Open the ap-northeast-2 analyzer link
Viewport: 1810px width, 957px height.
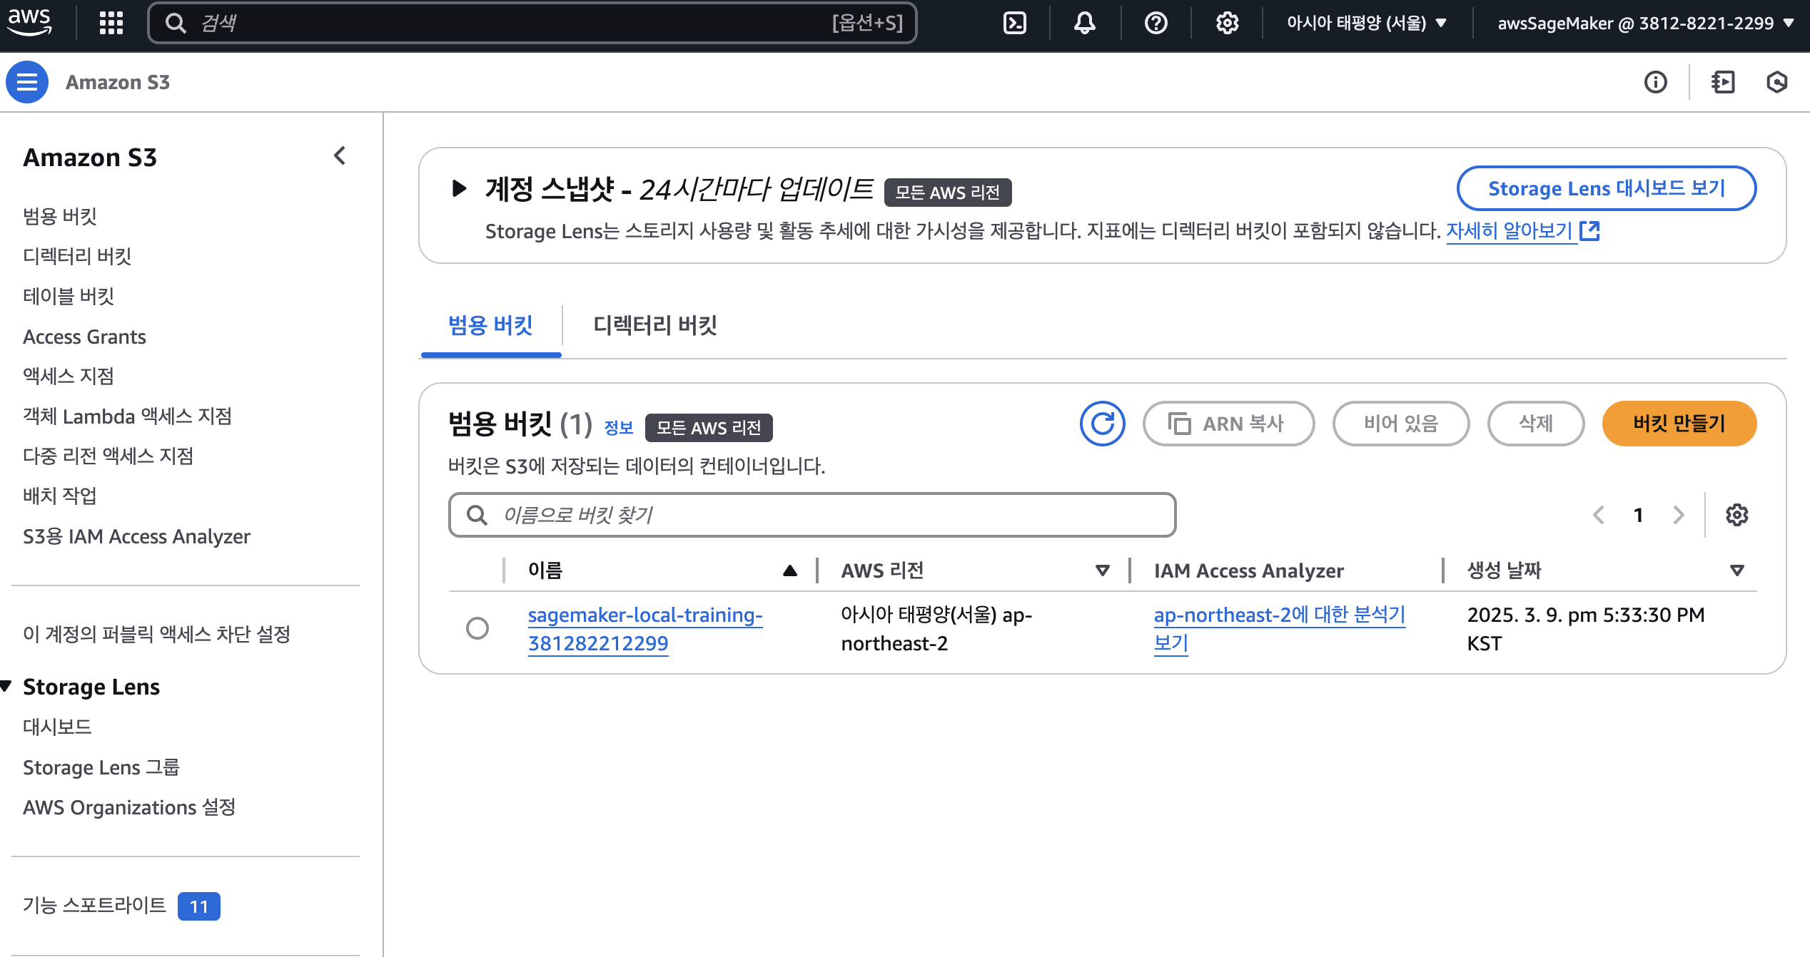tap(1279, 629)
